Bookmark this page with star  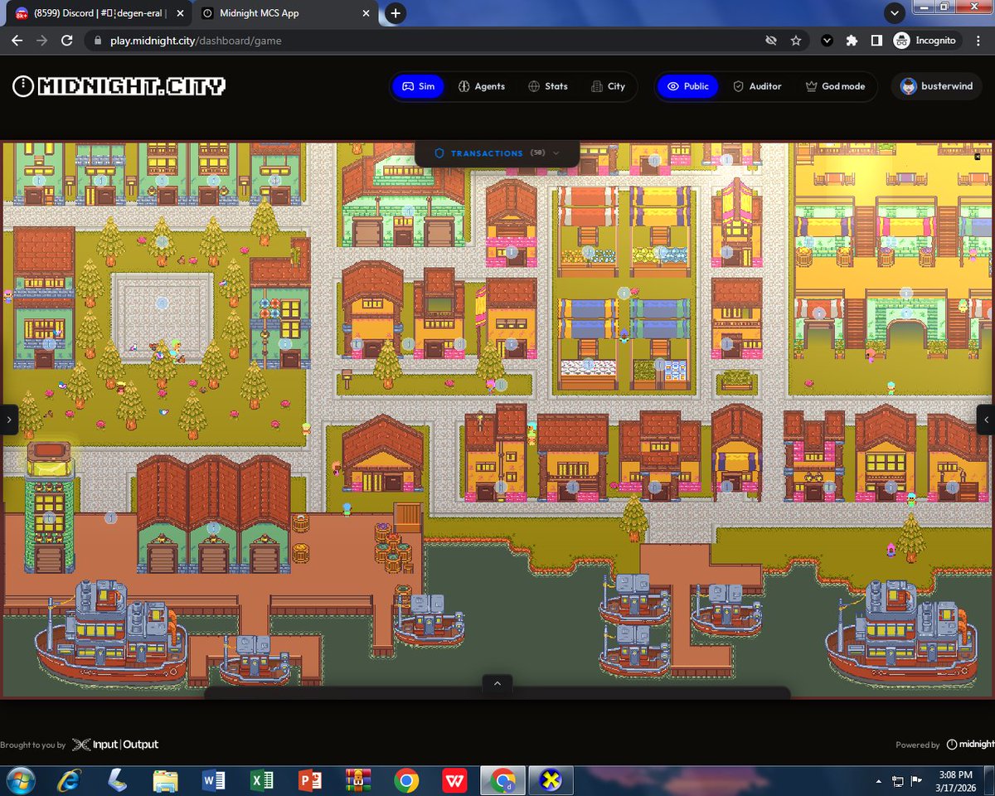tap(796, 40)
